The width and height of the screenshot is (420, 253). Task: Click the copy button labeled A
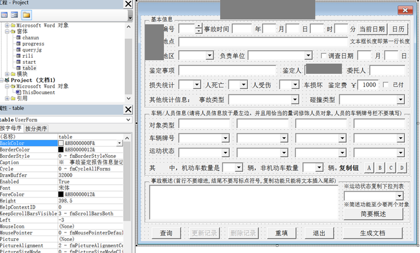coord(369,168)
